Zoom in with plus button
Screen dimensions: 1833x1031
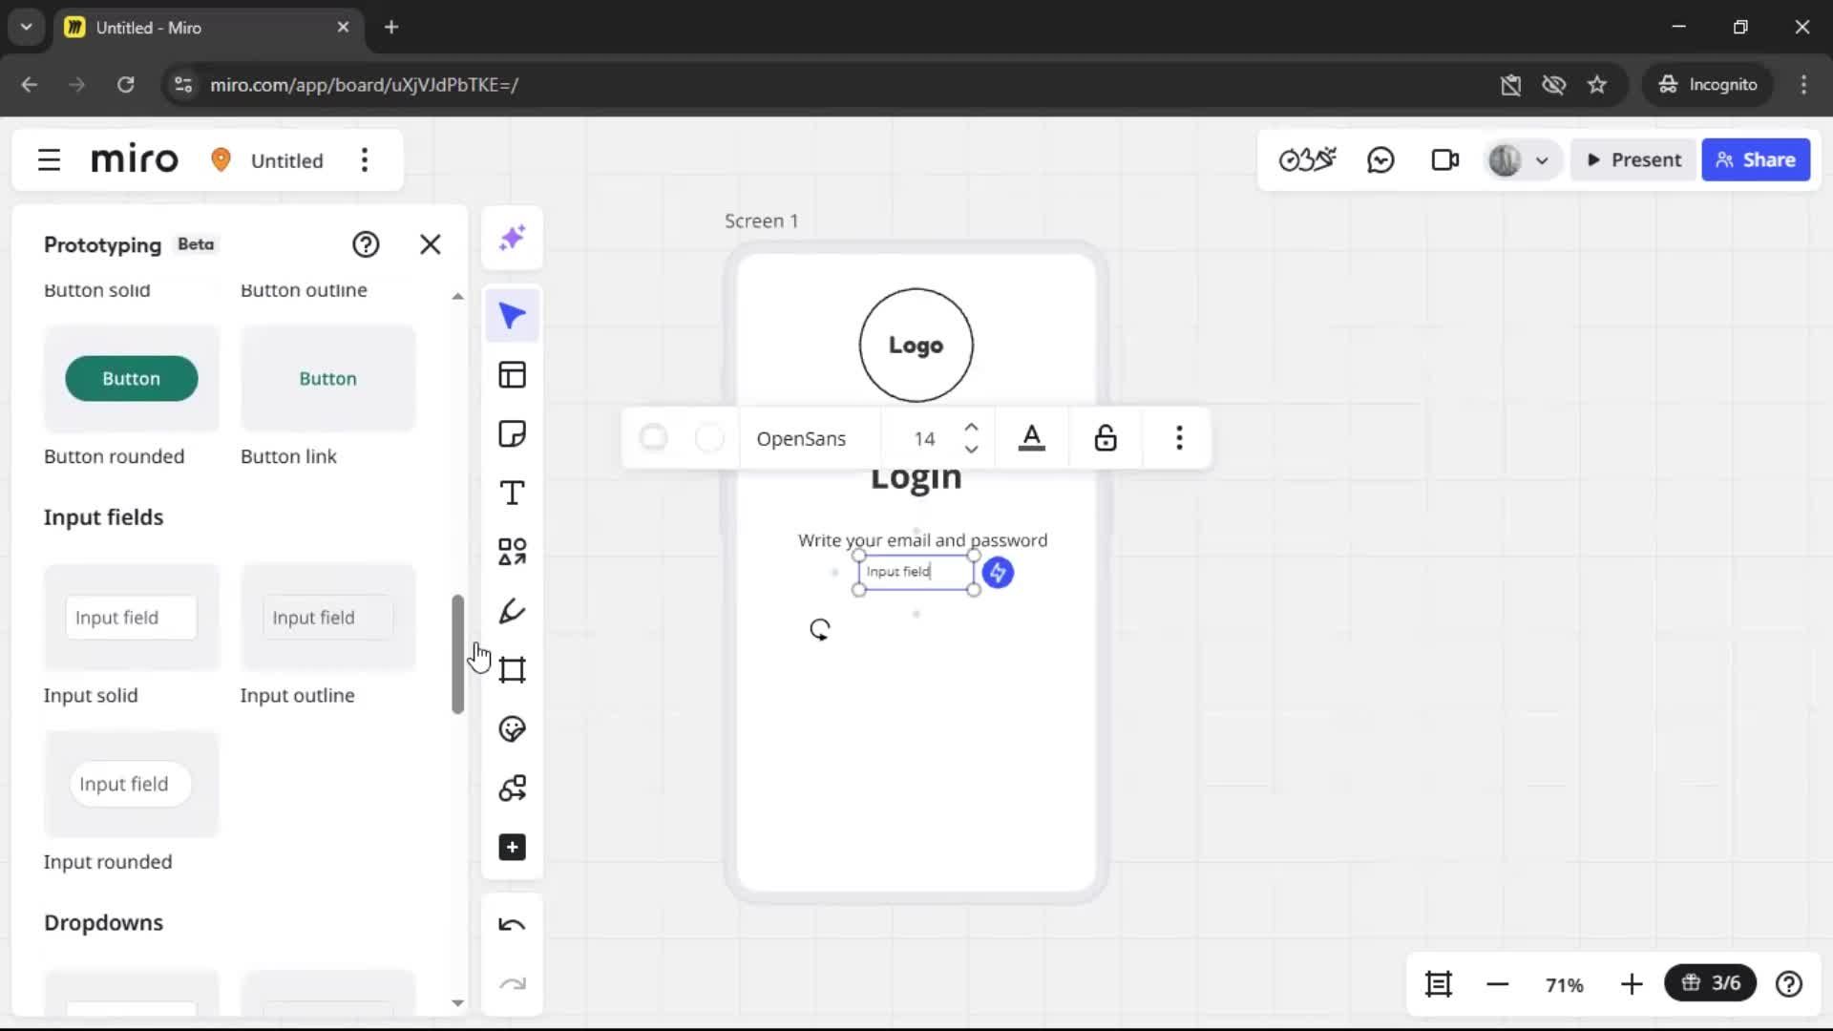coord(1632,984)
